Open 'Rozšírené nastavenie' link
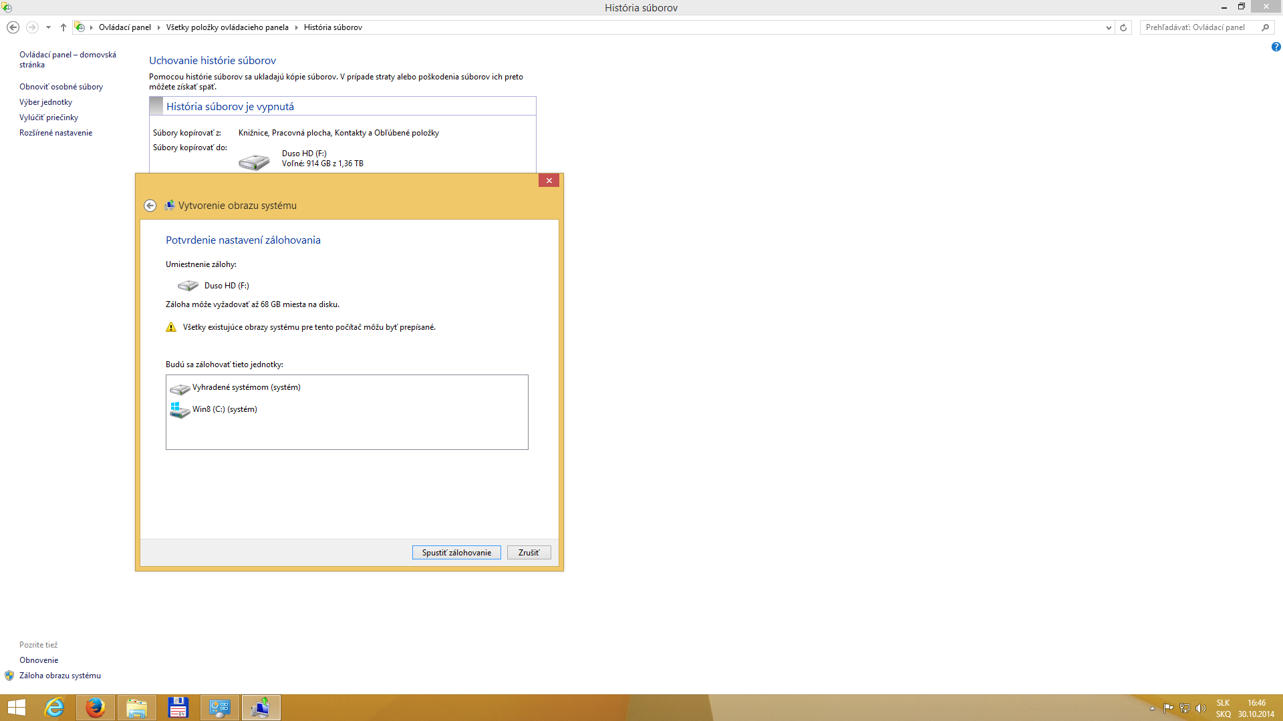Viewport: 1283px width, 721px height. click(55, 133)
